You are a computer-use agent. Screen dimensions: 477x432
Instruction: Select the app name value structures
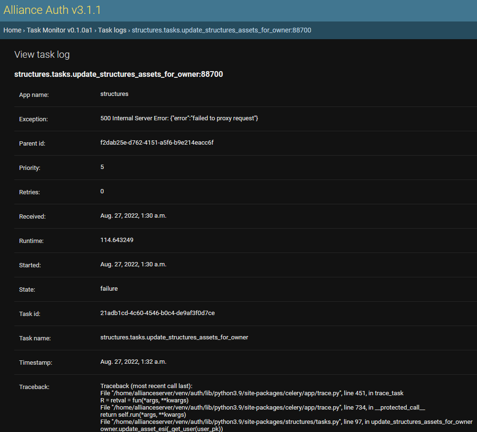point(114,94)
